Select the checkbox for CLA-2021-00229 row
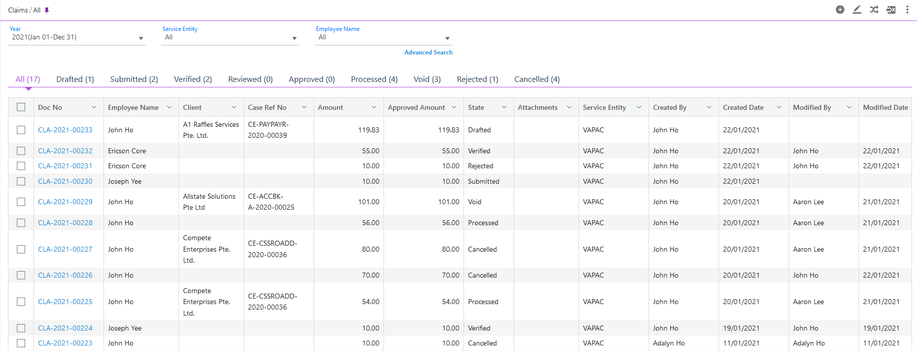Viewport: 917px width, 351px height. pyautogui.click(x=21, y=202)
